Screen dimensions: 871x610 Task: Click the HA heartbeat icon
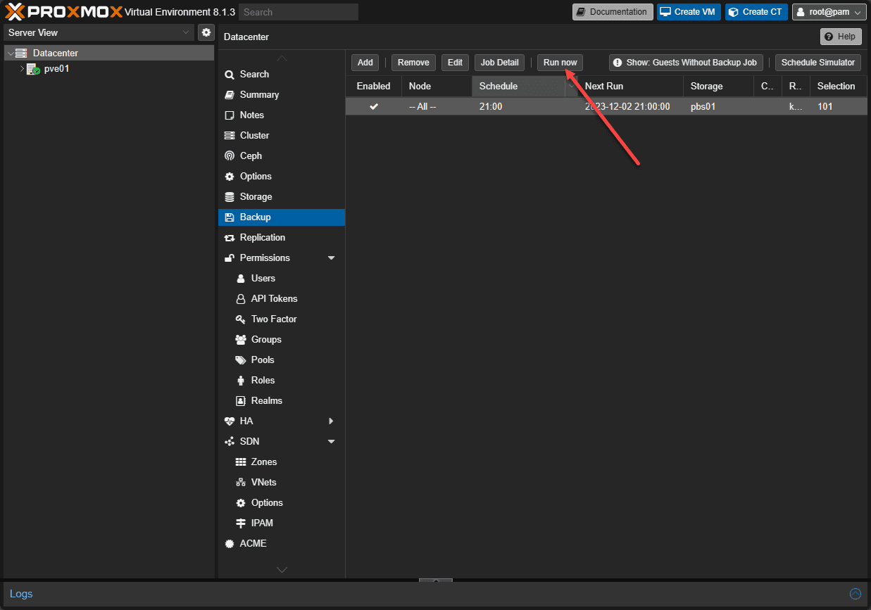click(230, 421)
